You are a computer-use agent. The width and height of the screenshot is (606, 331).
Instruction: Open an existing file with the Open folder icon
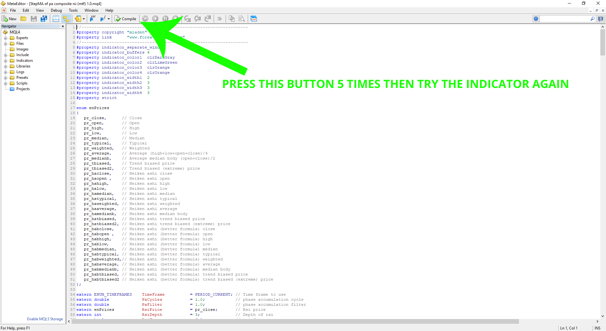coord(24,19)
